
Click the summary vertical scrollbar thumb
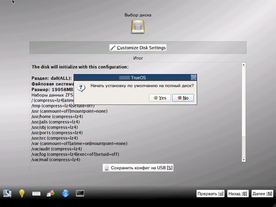tap(244, 102)
